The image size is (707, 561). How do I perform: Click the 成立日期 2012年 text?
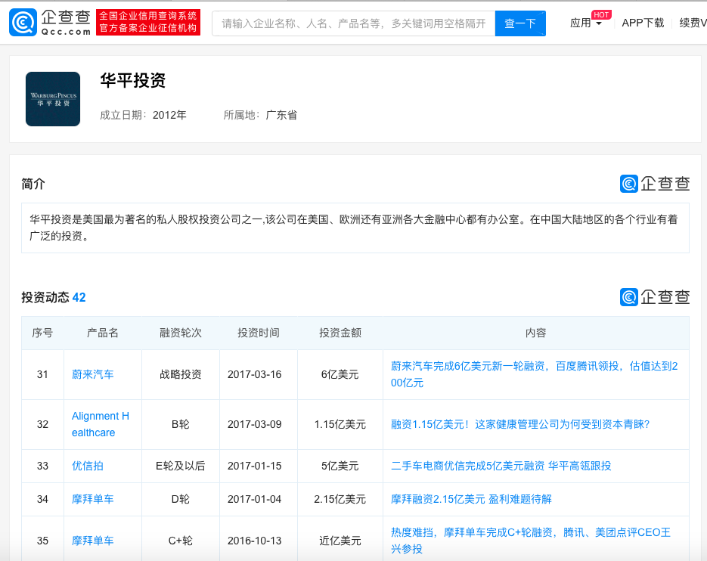(143, 115)
